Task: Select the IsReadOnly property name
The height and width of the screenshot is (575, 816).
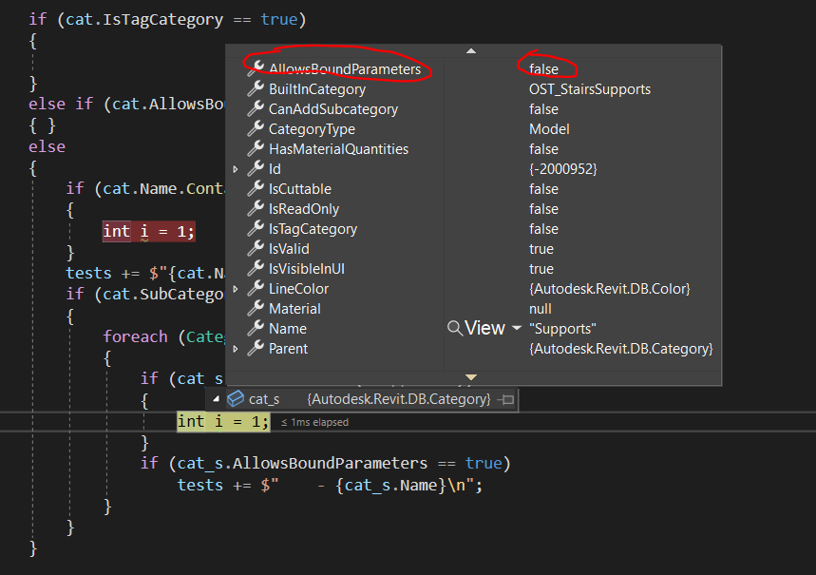Action: pyautogui.click(x=304, y=209)
